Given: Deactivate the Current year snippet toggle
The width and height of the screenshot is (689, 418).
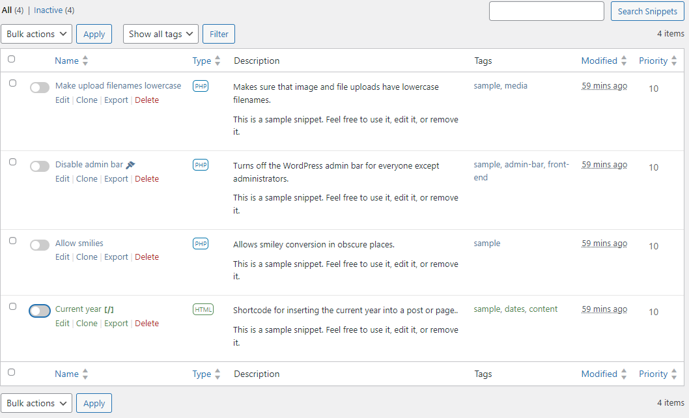Looking at the screenshot, I should (39, 311).
